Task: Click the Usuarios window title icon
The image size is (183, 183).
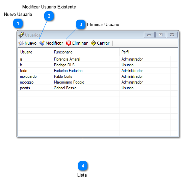Action: pyautogui.click(x=21, y=35)
